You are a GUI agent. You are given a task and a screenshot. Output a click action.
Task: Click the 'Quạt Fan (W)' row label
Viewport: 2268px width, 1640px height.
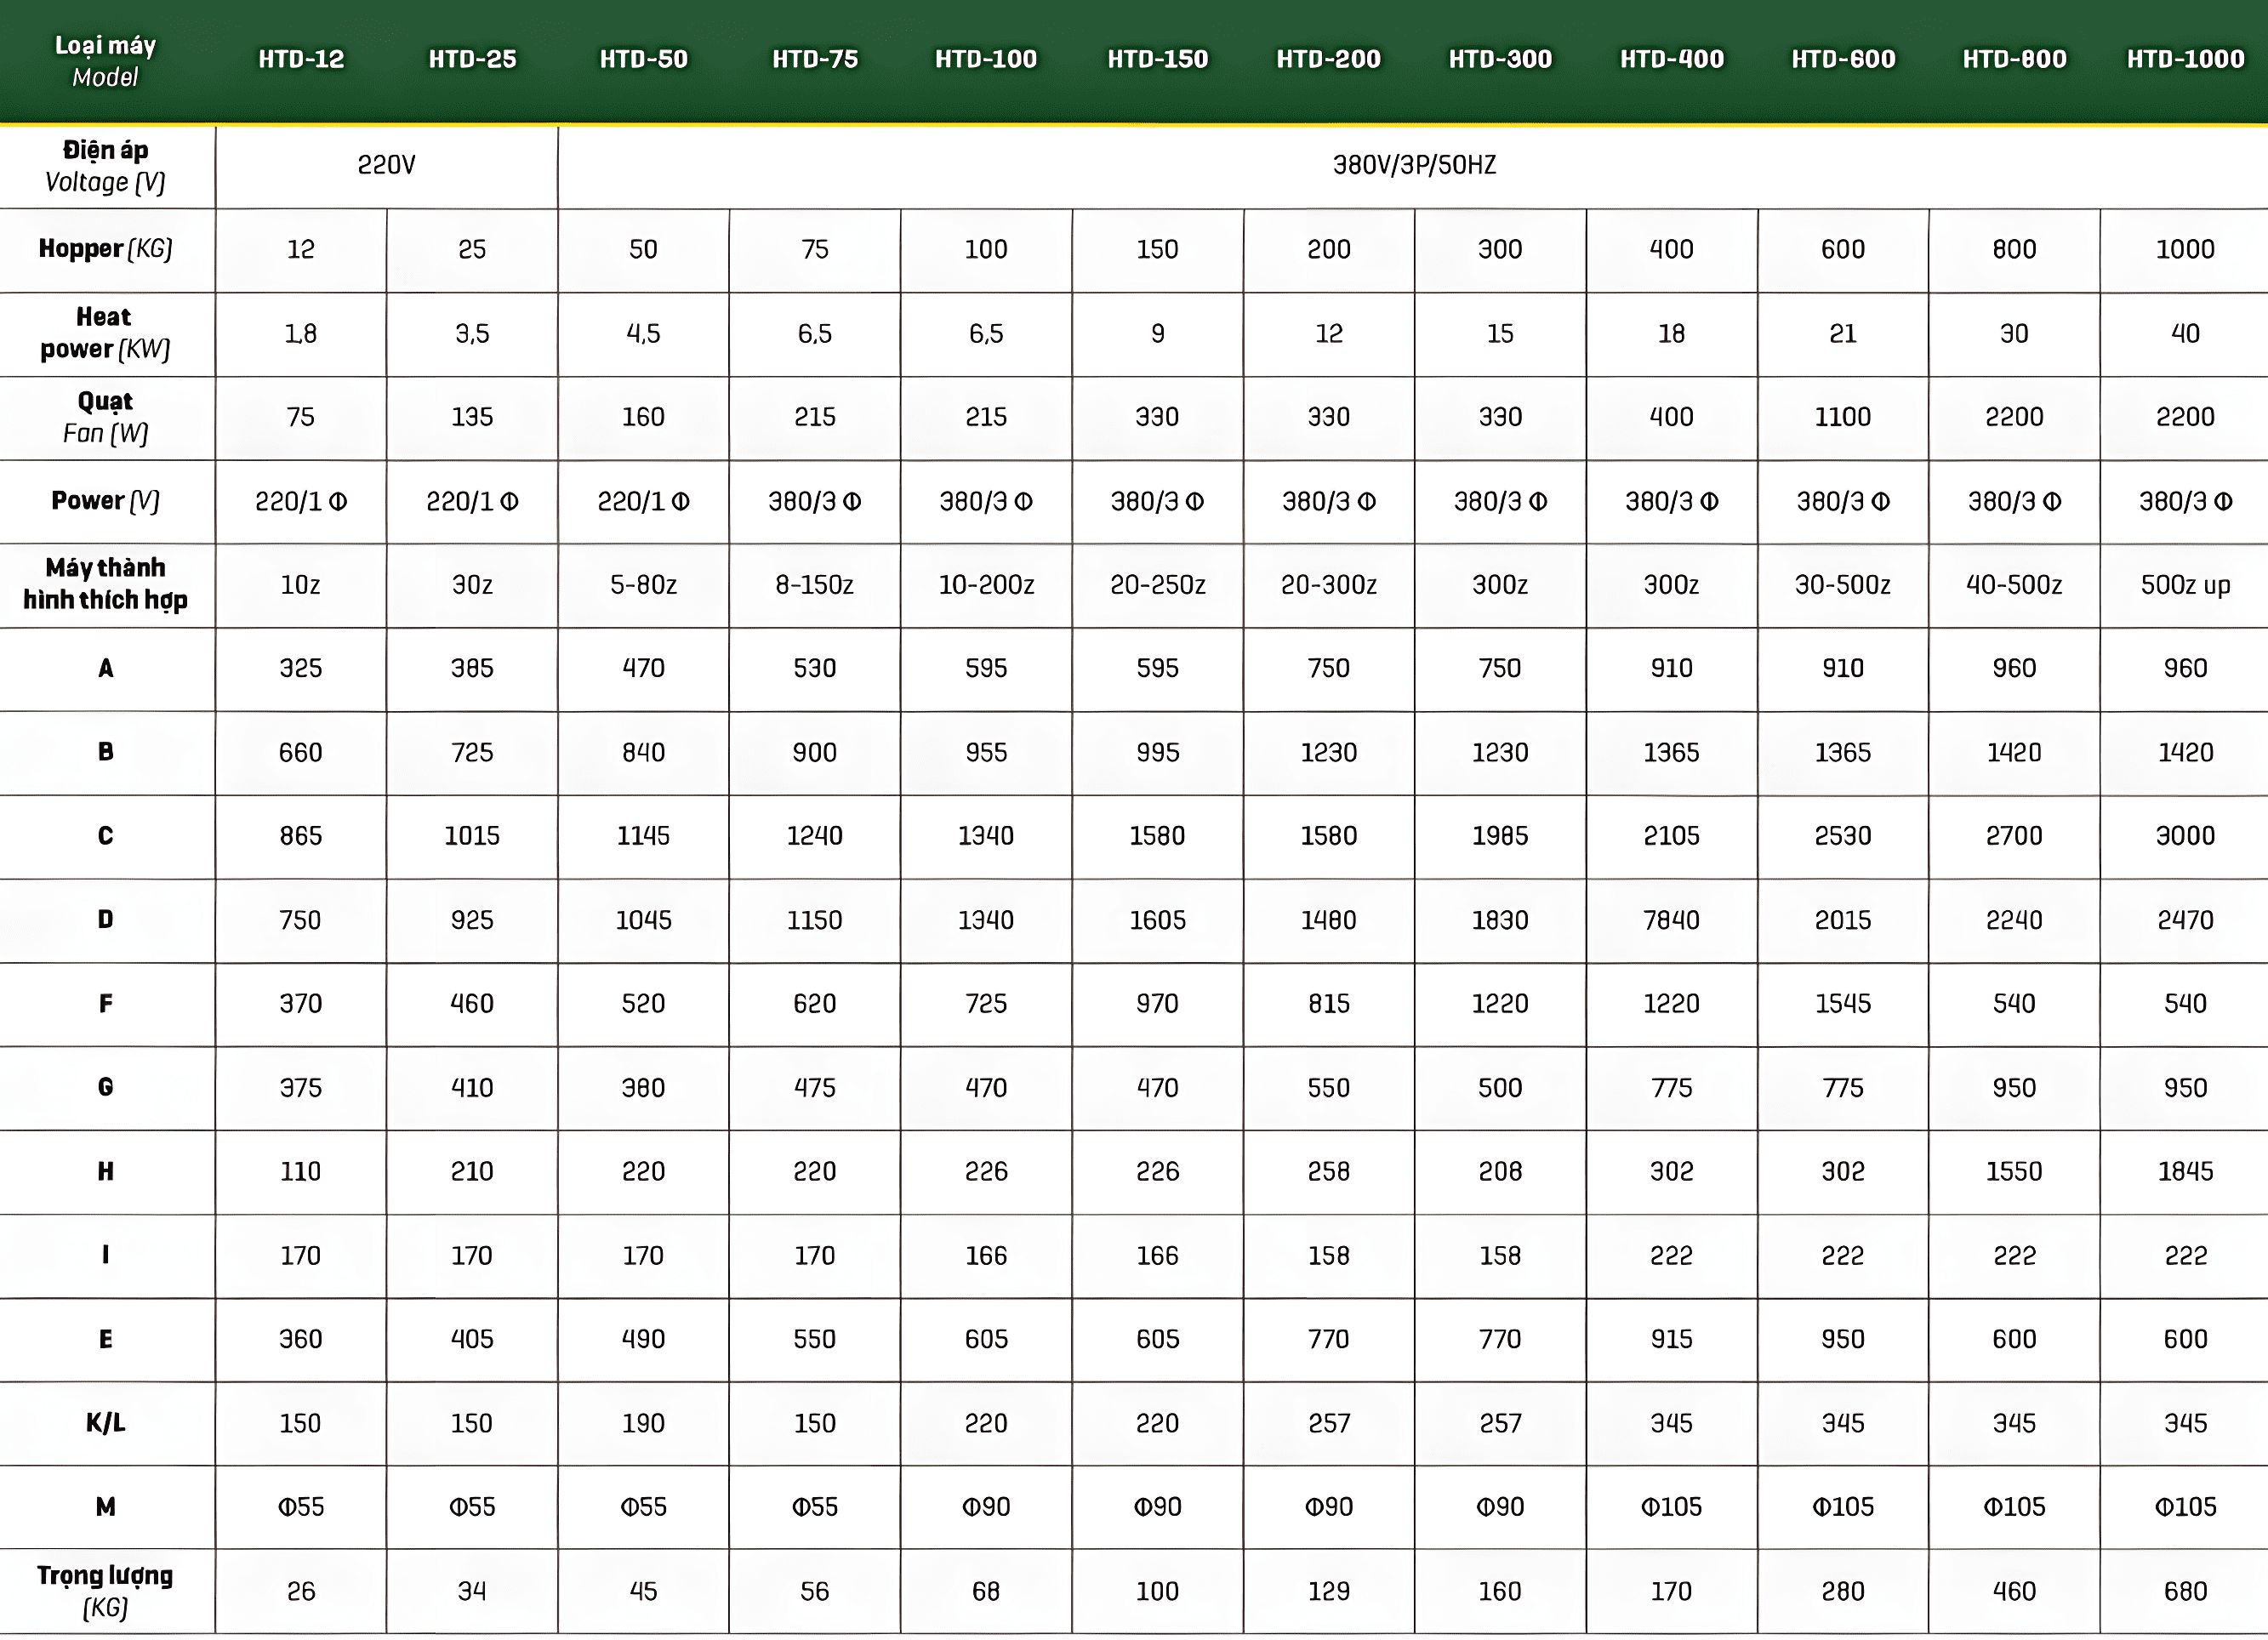click(x=105, y=417)
